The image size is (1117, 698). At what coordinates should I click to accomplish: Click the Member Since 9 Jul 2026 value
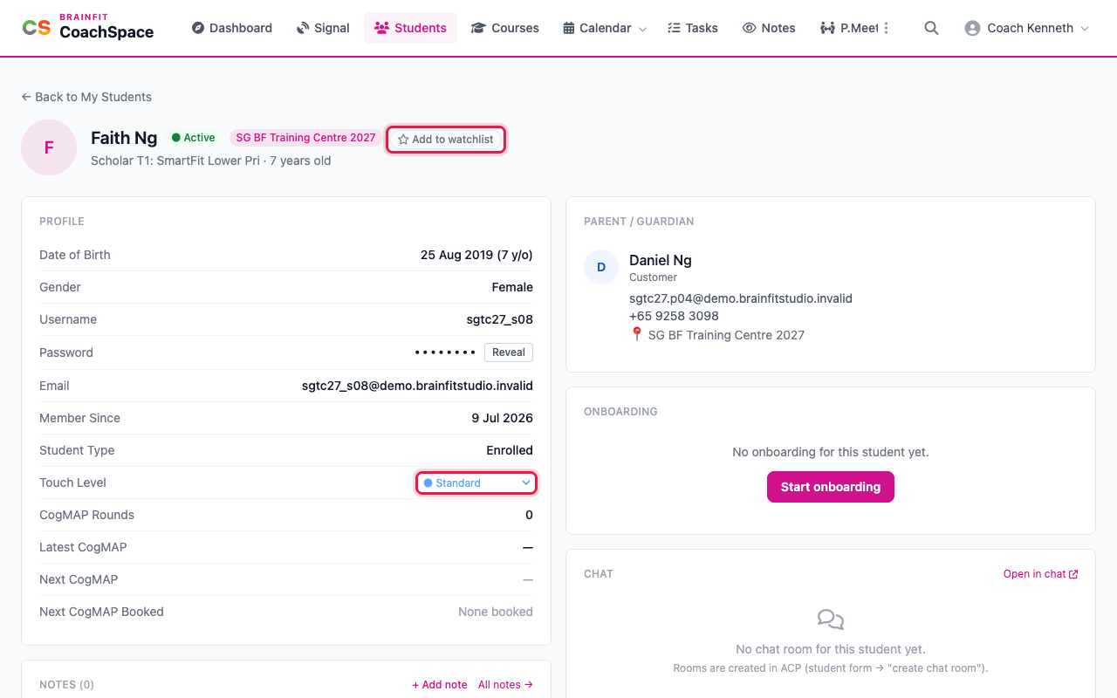pyautogui.click(x=502, y=418)
